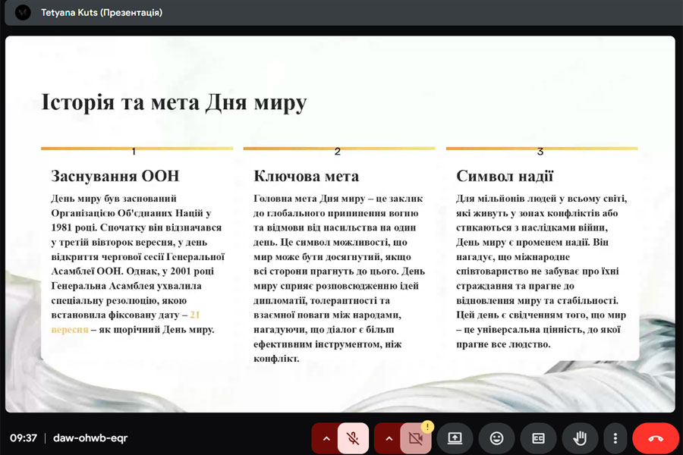Select the "Ключова мета" column heading
This screenshot has width=683, height=455.
tap(306, 176)
